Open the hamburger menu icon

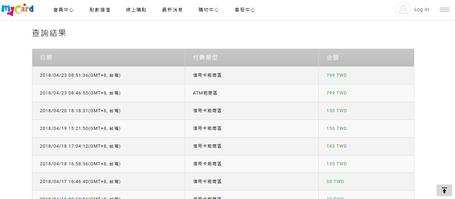pyautogui.click(x=444, y=10)
